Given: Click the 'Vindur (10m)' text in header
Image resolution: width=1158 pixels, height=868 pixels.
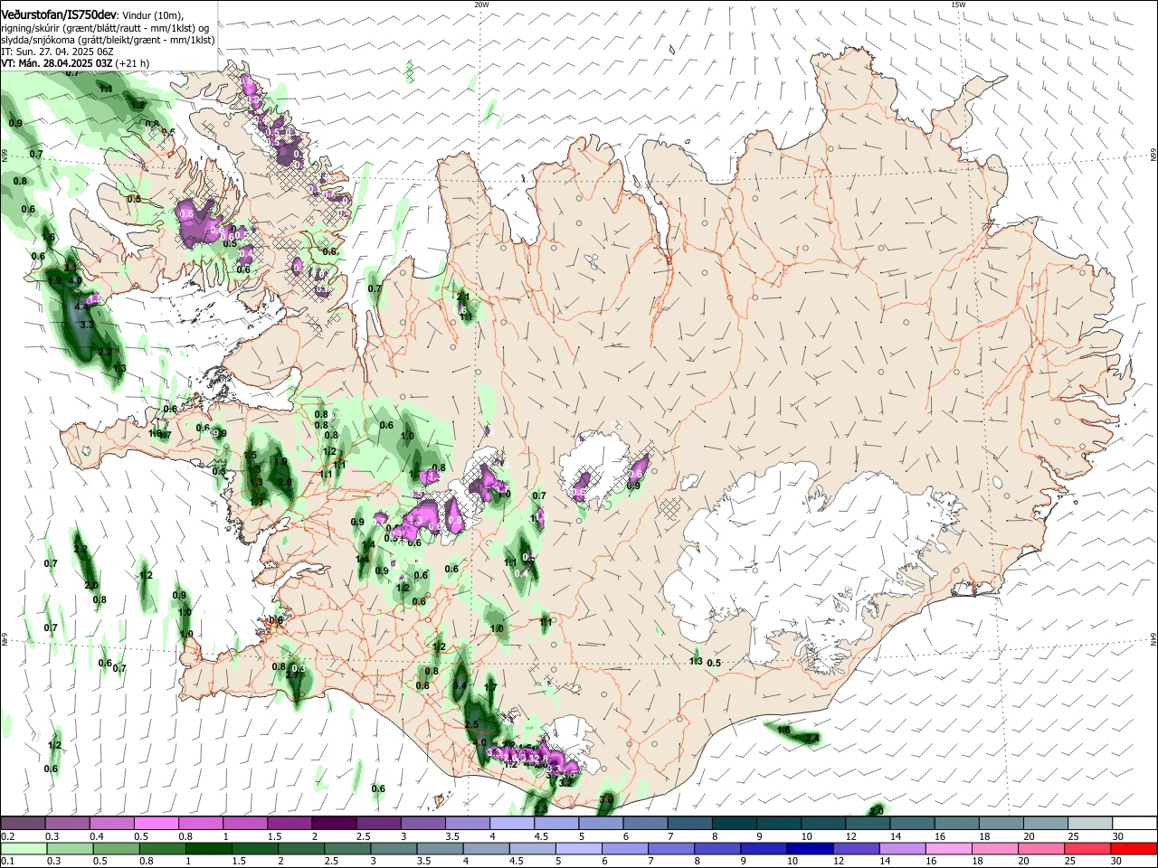Looking at the screenshot, I should pyautogui.click(x=152, y=15).
